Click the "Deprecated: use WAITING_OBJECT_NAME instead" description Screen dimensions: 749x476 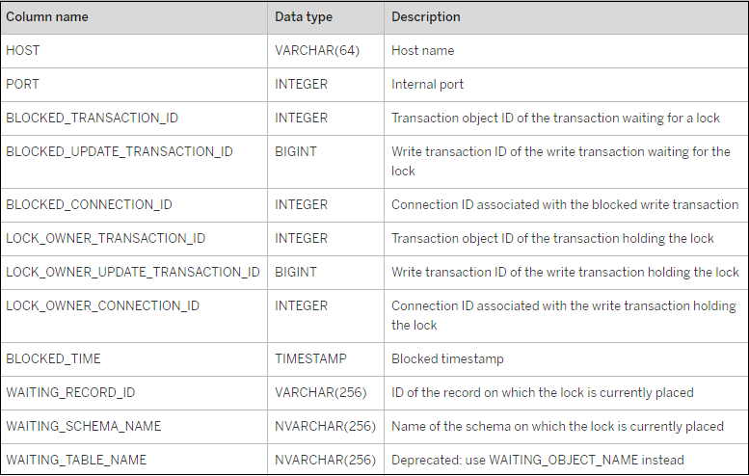(538, 460)
